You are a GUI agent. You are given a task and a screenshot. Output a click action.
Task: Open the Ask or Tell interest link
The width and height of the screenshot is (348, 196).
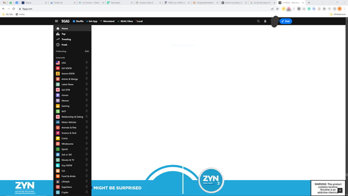67,155
